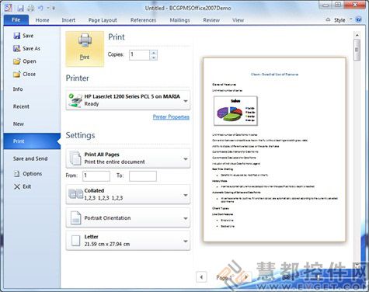Click the Printer Properties link
This screenshot has height=292, width=369.
click(171, 117)
